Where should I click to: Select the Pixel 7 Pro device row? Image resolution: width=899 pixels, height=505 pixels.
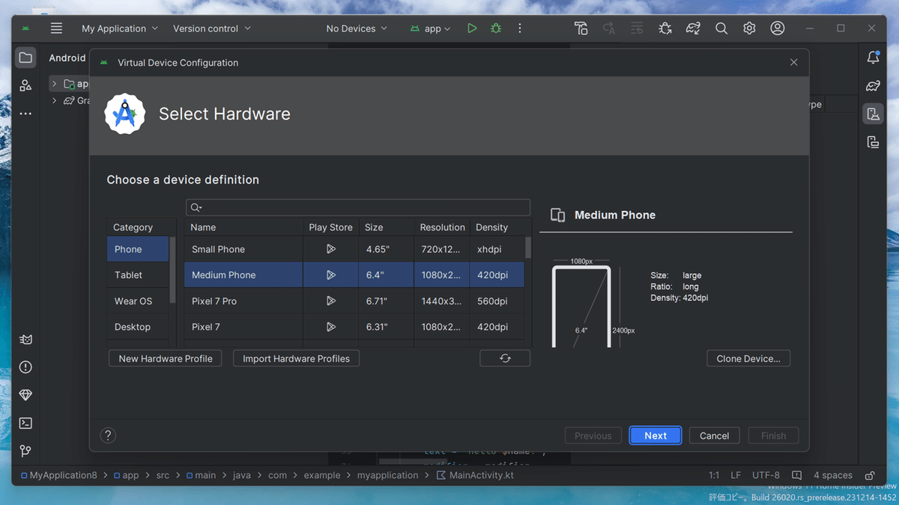[x=354, y=301]
